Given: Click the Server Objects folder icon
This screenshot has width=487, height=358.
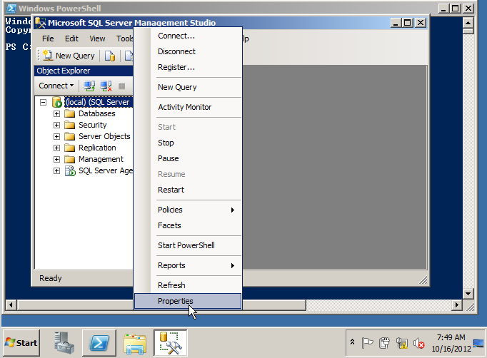Looking at the screenshot, I should point(69,136).
